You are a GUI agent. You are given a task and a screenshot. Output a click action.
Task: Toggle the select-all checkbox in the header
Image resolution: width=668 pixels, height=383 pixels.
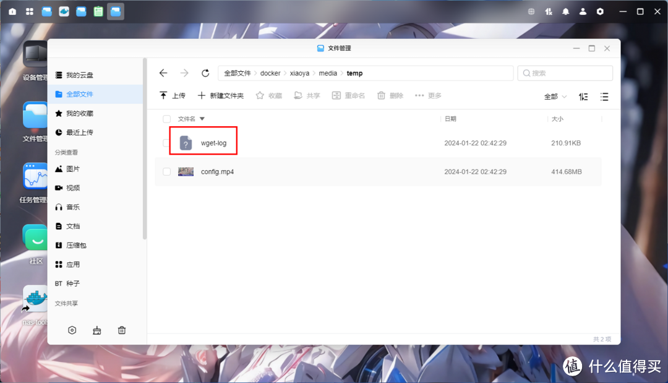point(166,119)
